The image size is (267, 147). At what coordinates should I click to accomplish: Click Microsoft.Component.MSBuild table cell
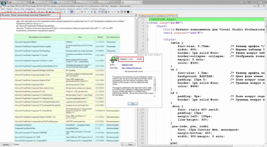click(x=40, y=42)
